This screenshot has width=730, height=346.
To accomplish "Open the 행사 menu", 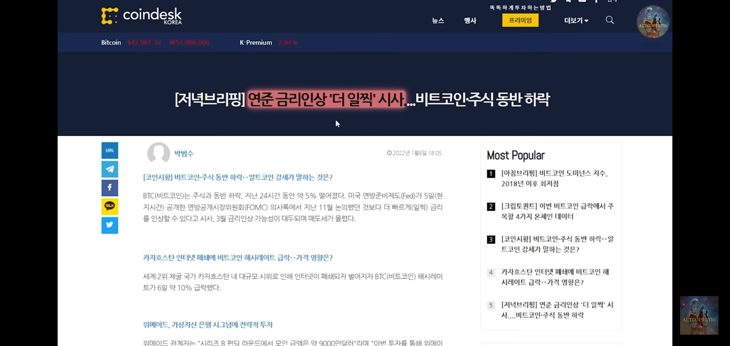I will pos(470,21).
